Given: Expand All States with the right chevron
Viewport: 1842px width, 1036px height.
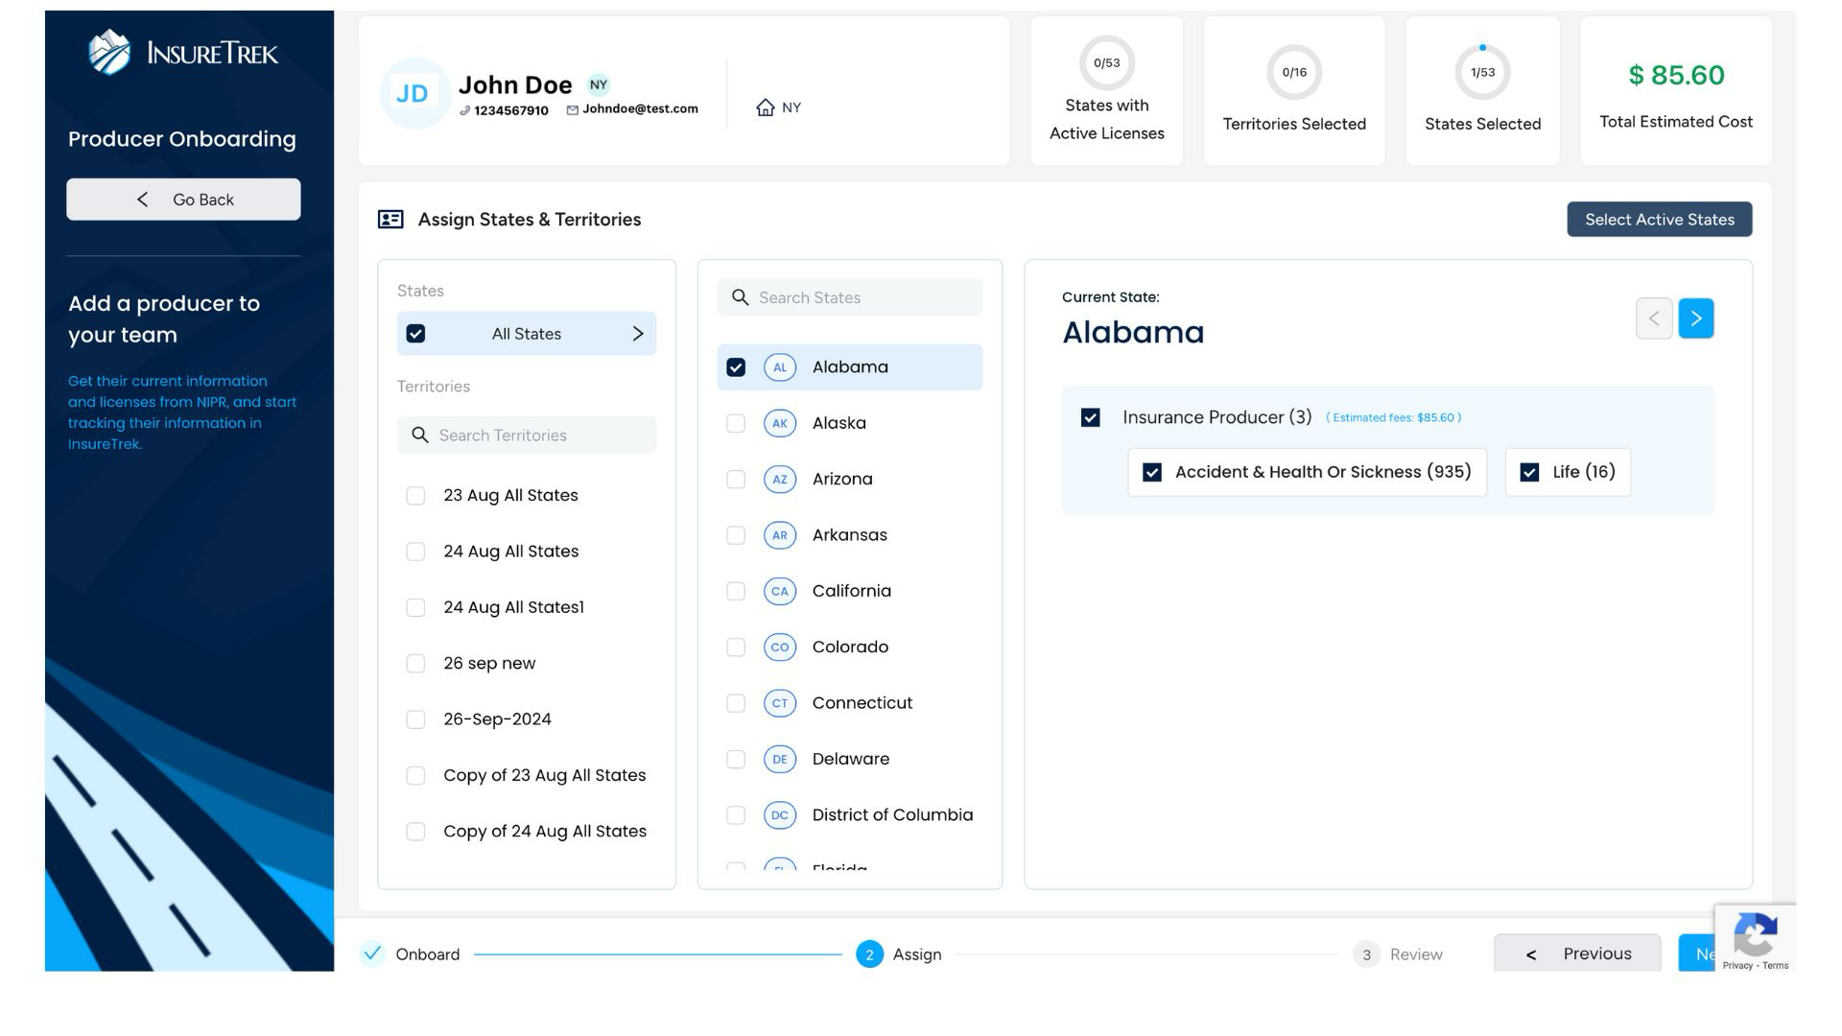Looking at the screenshot, I should [x=638, y=334].
